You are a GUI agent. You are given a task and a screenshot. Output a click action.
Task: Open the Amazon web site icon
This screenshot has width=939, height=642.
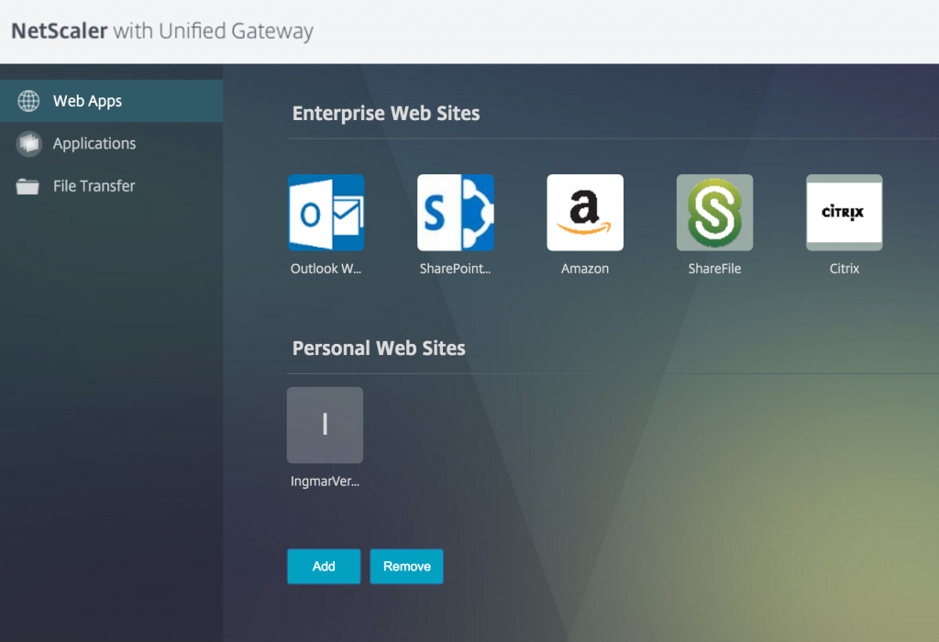coord(585,213)
